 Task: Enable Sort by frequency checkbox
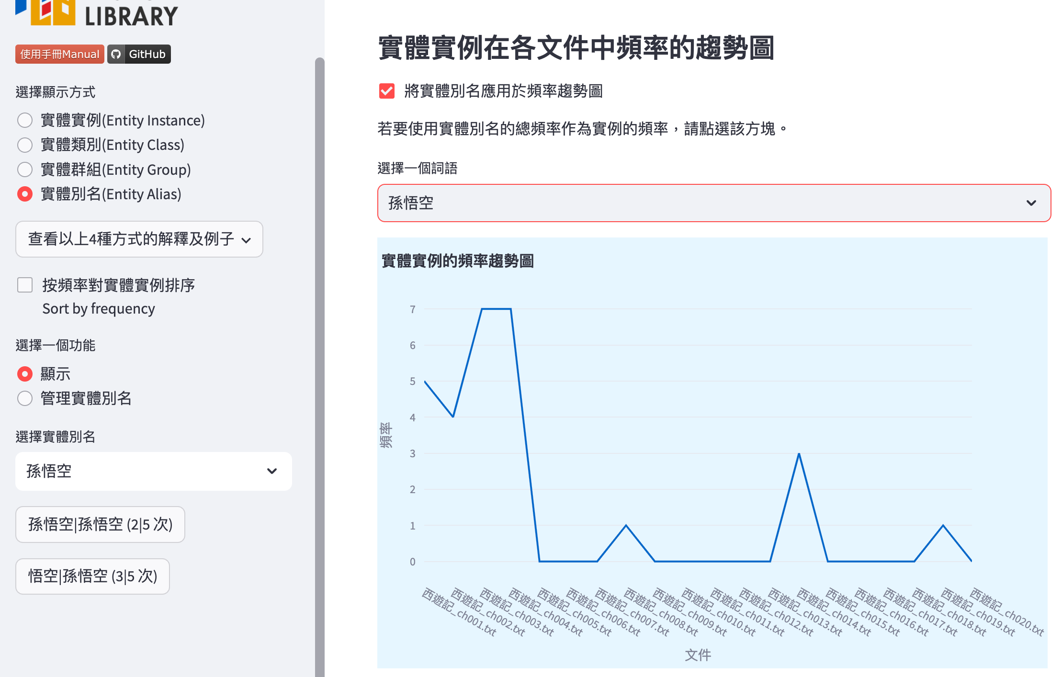click(25, 285)
